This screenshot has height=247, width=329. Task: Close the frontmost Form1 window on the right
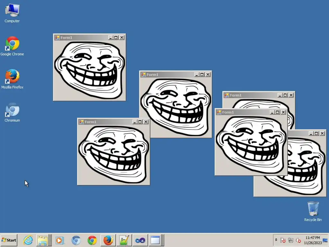point(283,112)
